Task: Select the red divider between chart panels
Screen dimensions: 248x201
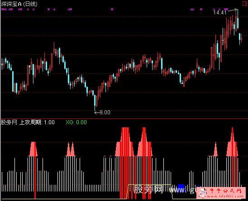Action: pyautogui.click(x=124, y=118)
